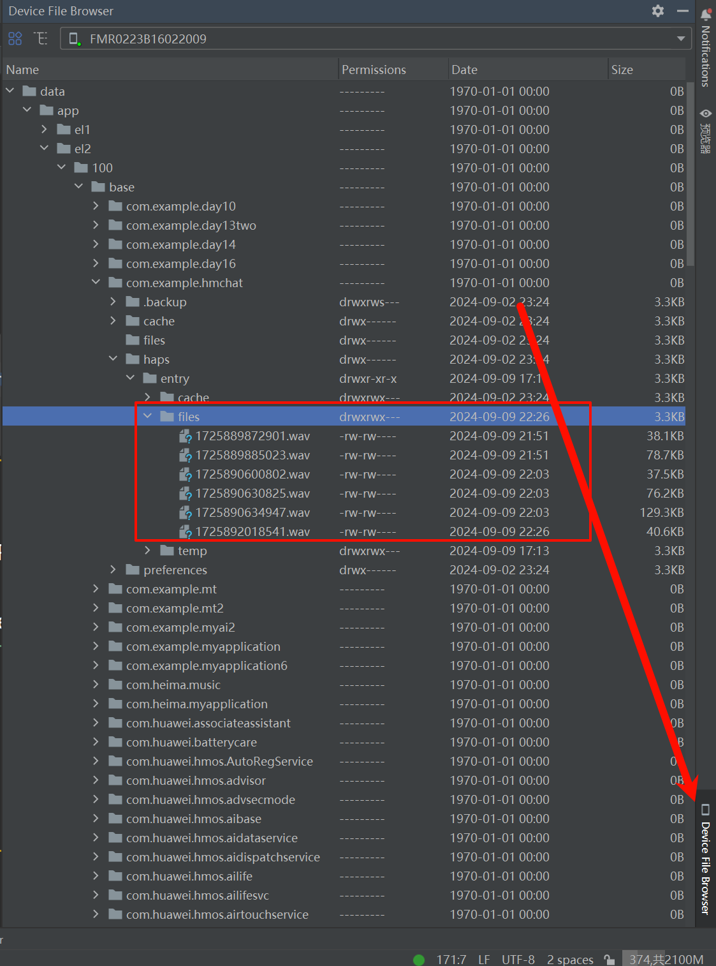This screenshot has height=966, width=716.
Task: Click the memory usage indicator bar
Action: pyautogui.click(x=666, y=960)
